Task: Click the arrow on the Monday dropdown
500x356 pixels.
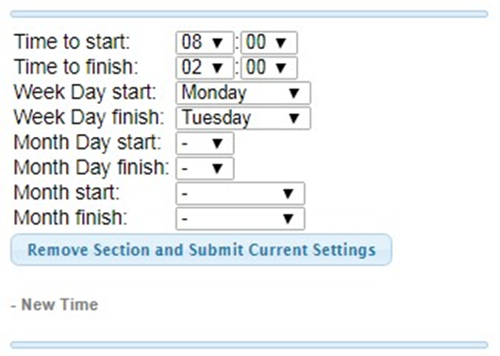Action: (x=293, y=93)
